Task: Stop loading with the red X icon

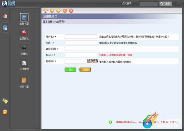Action: 71,11
